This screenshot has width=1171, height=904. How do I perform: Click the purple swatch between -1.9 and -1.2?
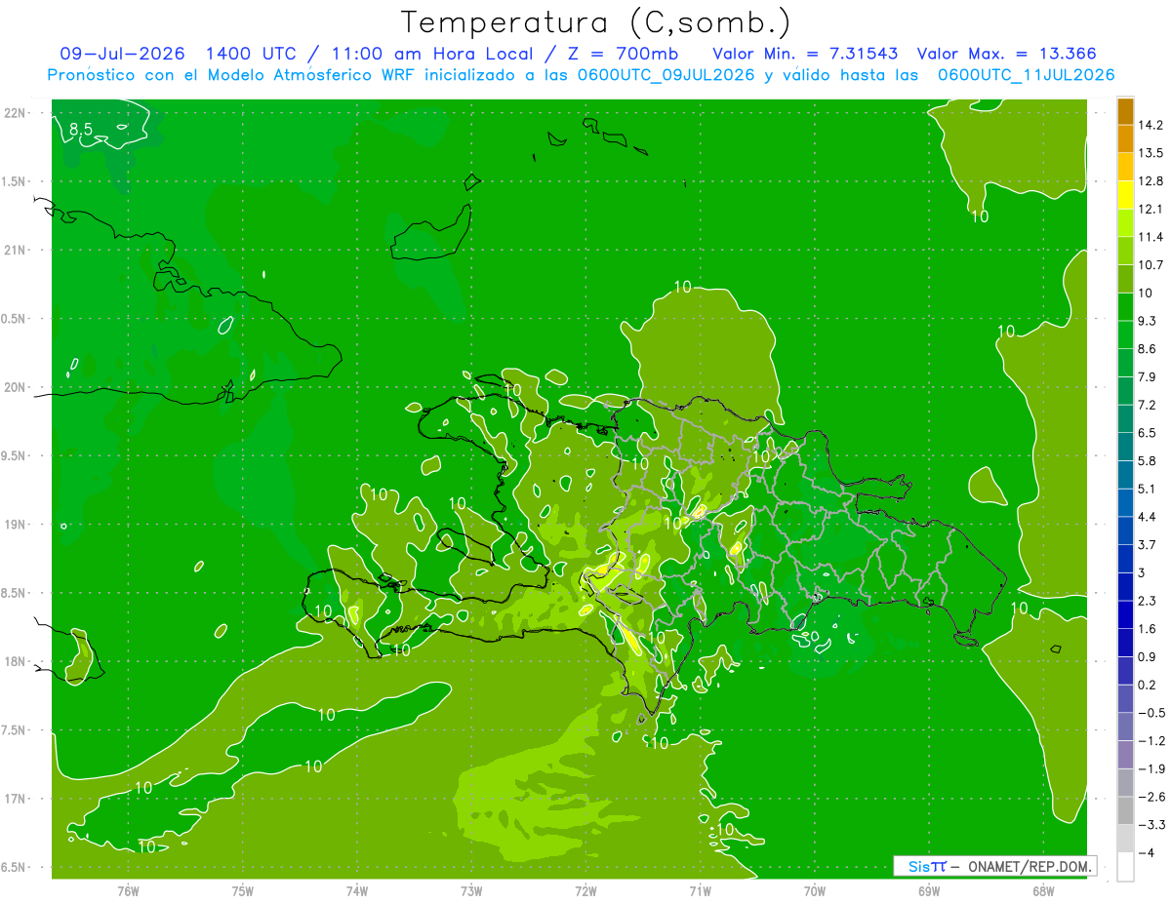[x=1125, y=755]
